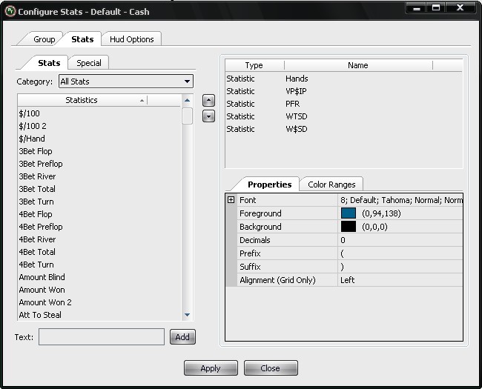
Task: Select 3Bet Turn in statistics list
Action: pos(99,202)
